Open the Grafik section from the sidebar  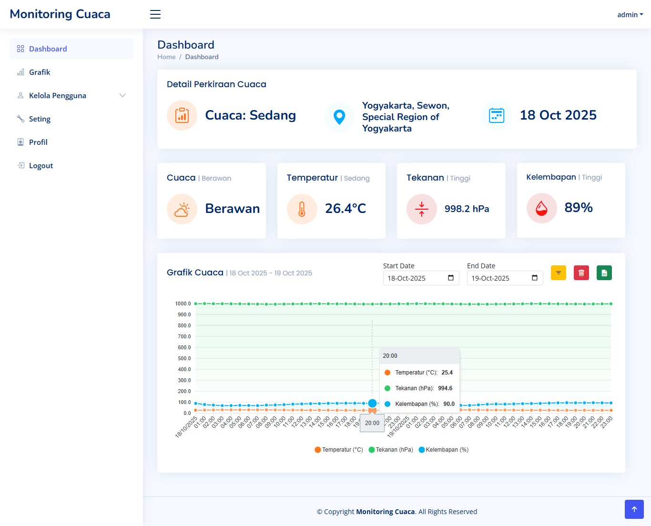40,72
